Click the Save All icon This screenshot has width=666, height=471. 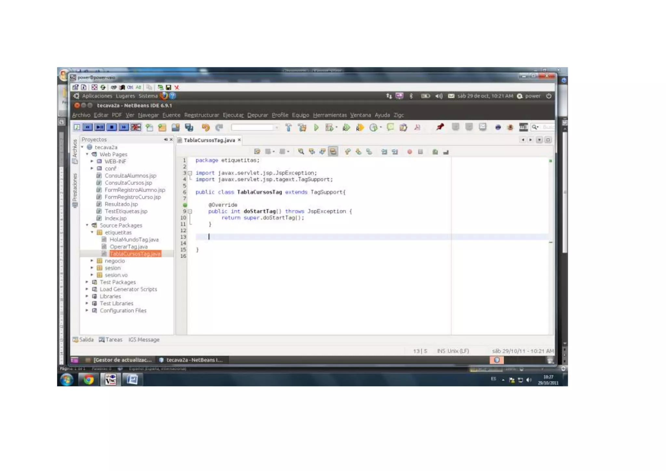tap(189, 128)
